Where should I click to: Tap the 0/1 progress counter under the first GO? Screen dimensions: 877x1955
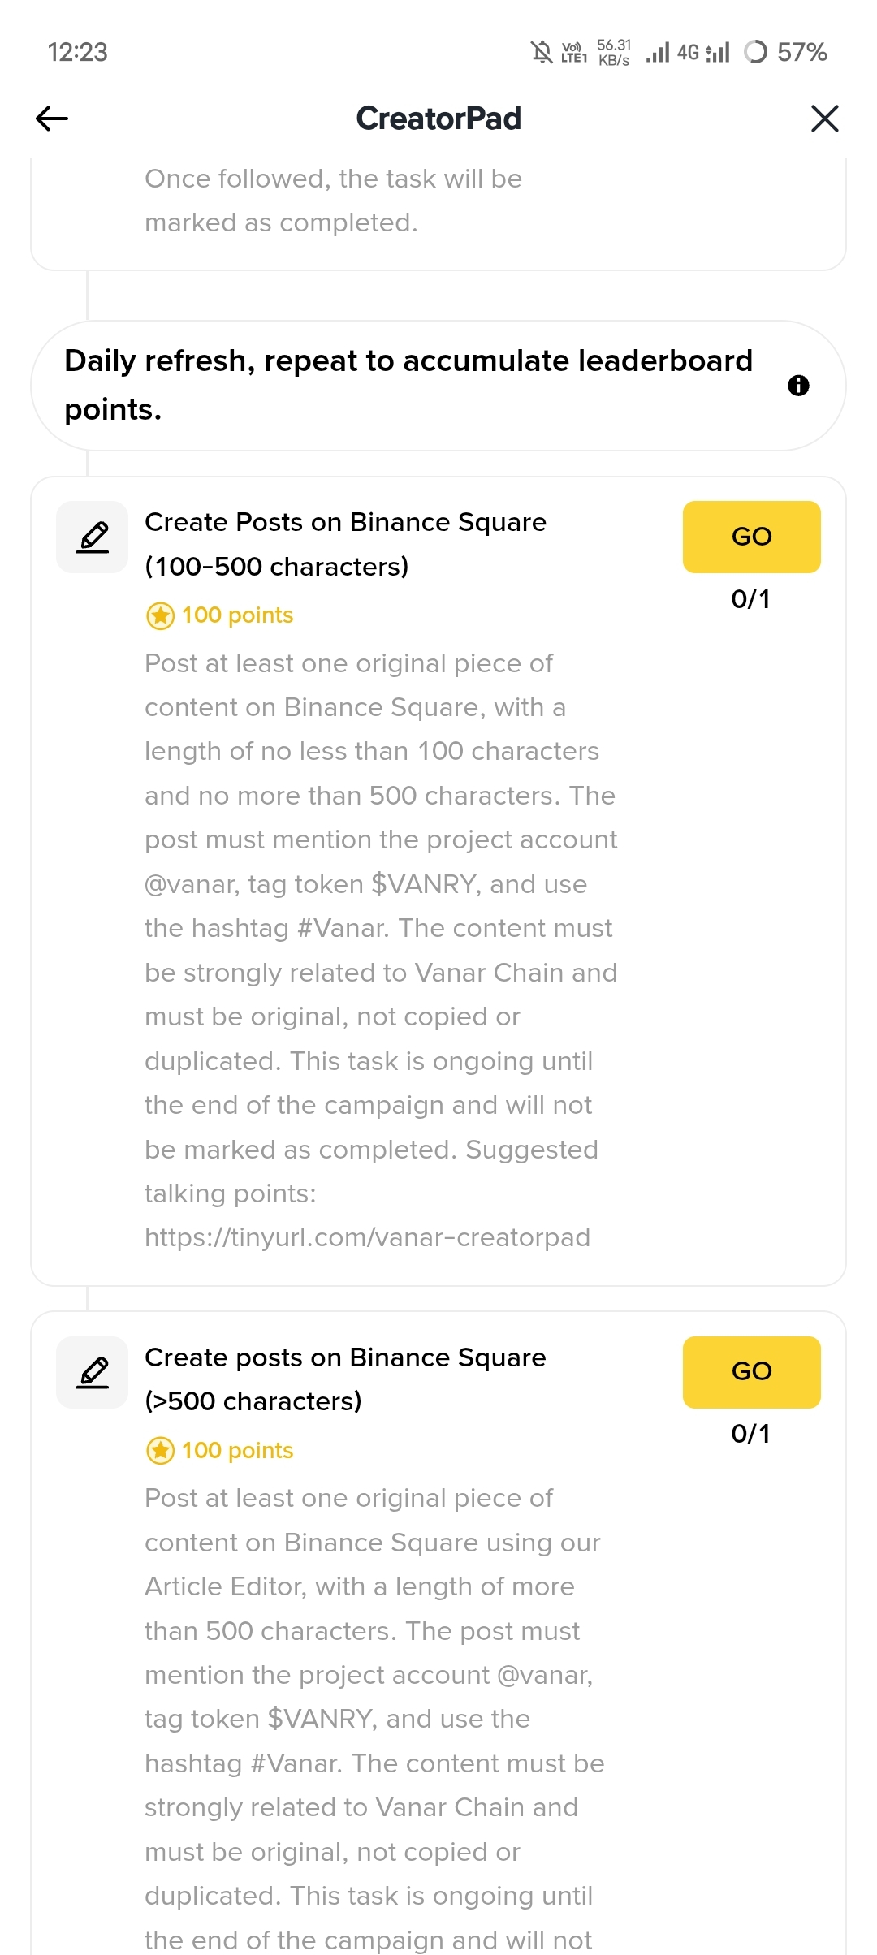click(750, 599)
